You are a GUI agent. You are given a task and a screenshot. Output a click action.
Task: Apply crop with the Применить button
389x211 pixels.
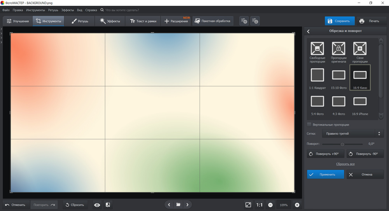[x=326, y=174]
